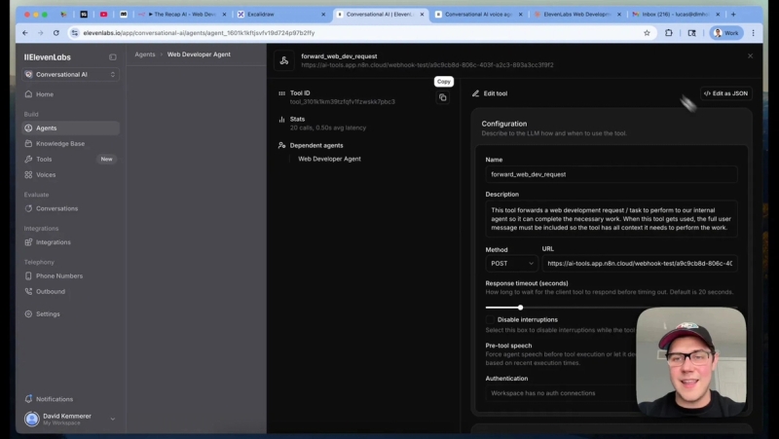Viewport: 779px width, 439px height.
Task: Click Agents breadcrumb link
Action: point(145,55)
